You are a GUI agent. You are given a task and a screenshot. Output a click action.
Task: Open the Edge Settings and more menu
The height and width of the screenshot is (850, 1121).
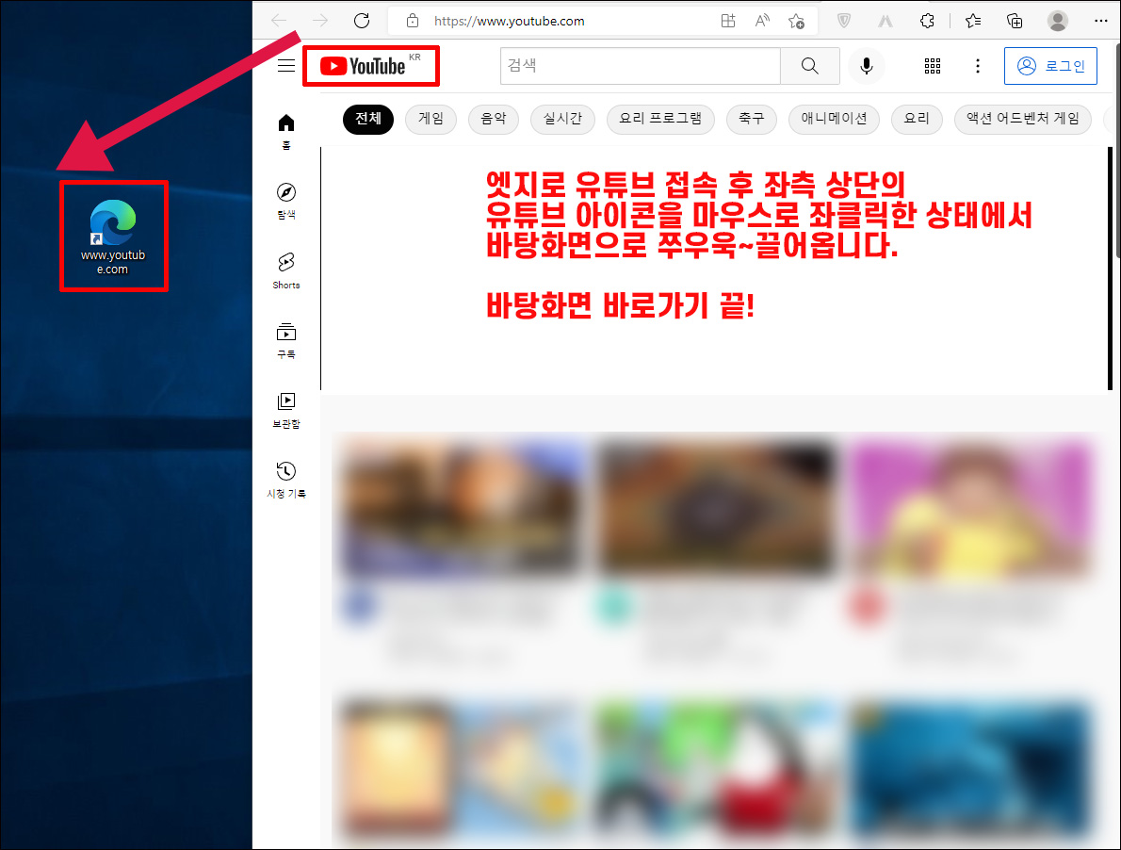coord(1101,21)
